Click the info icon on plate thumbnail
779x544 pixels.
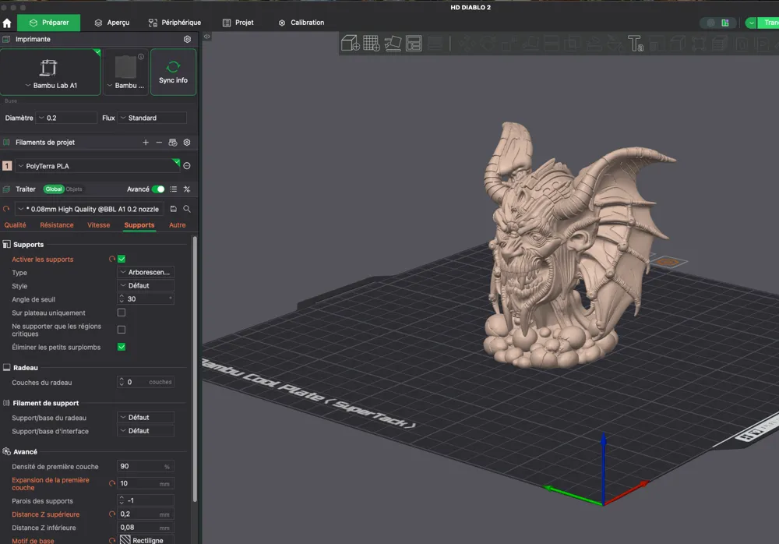[141, 57]
